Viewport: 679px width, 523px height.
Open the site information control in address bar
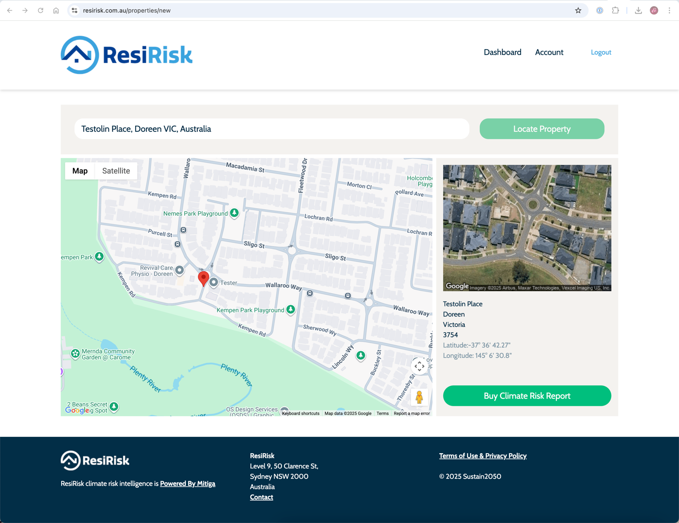pos(74,10)
